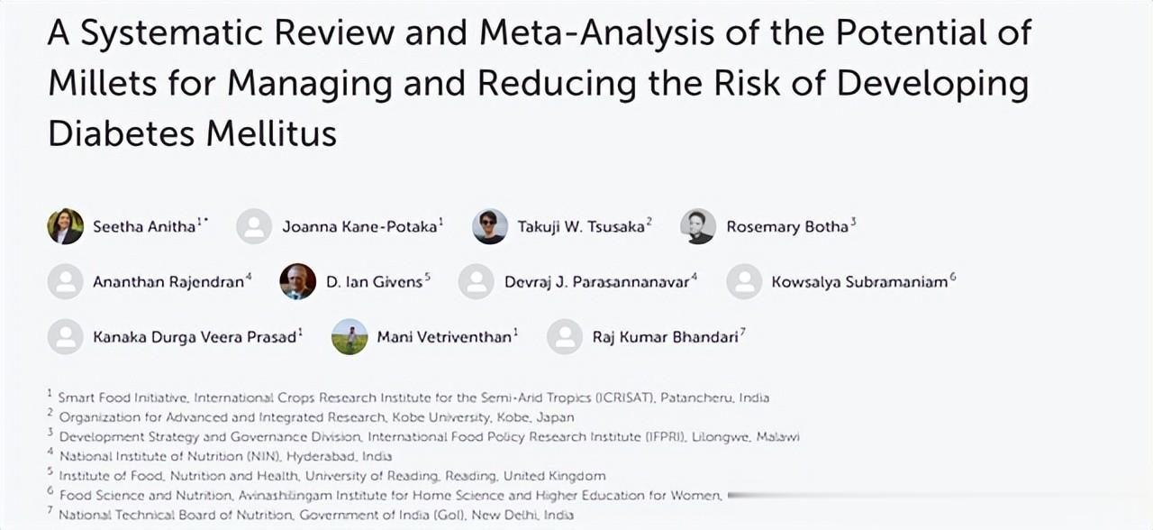Open author link Joanna Kane-Potaka
Screen dimensions: 1153x530
[x=359, y=227]
